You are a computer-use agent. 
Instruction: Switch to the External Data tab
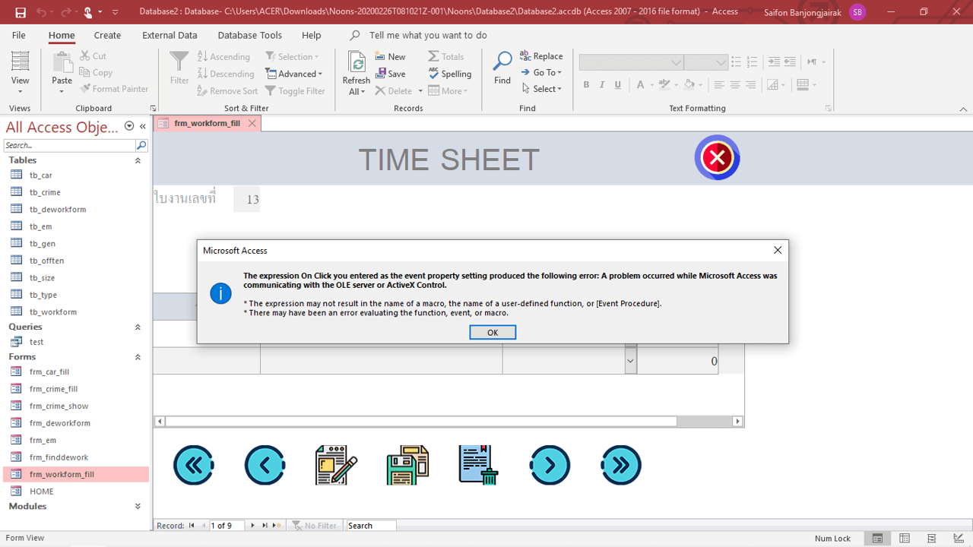coord(170,35)
